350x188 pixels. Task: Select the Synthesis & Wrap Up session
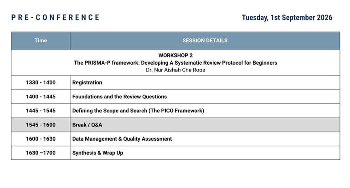pos(98,153)
